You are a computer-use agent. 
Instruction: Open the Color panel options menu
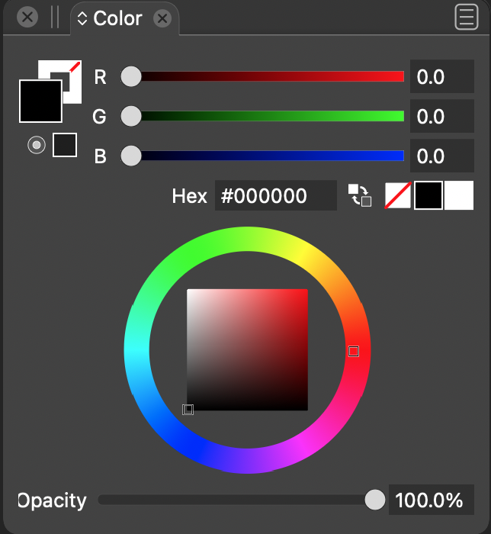(x=466, y=17)
